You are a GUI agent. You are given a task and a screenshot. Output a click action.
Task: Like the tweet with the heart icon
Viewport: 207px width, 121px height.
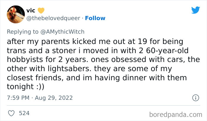coord(11,113)
